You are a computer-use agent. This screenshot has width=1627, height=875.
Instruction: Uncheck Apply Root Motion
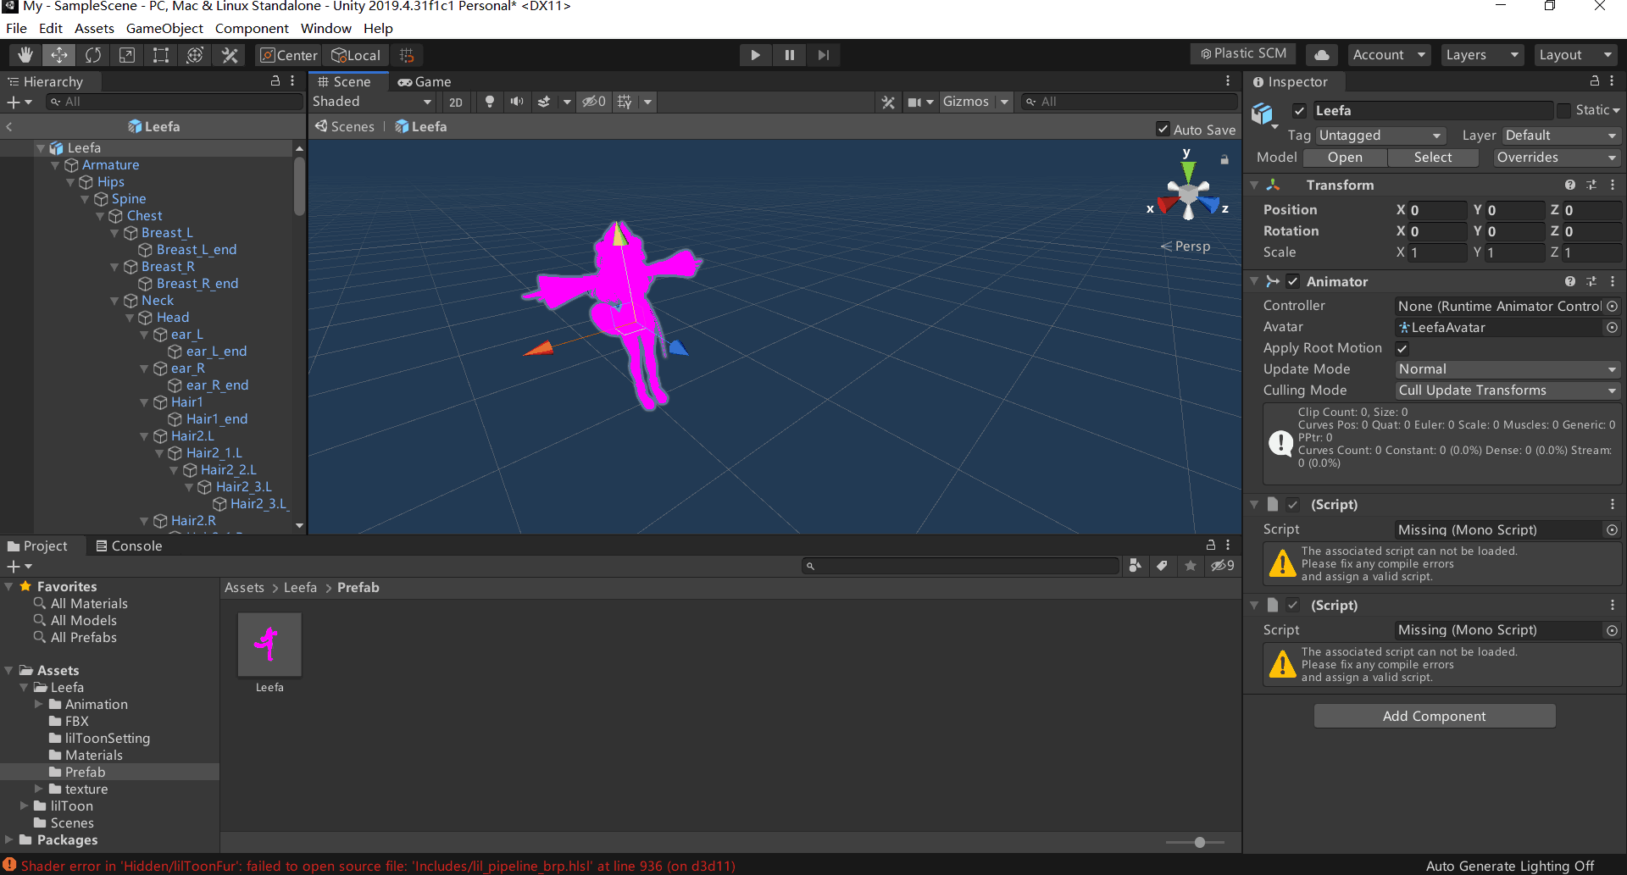pyautogui.click(x=1402, y=348)
